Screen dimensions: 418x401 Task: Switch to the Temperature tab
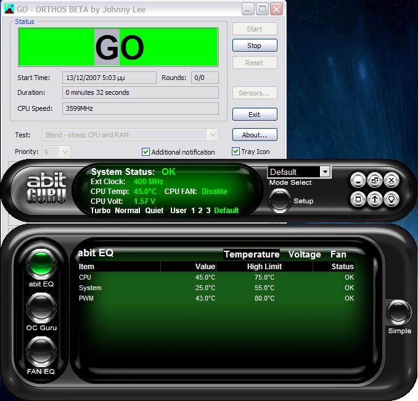tap(252, 254)
